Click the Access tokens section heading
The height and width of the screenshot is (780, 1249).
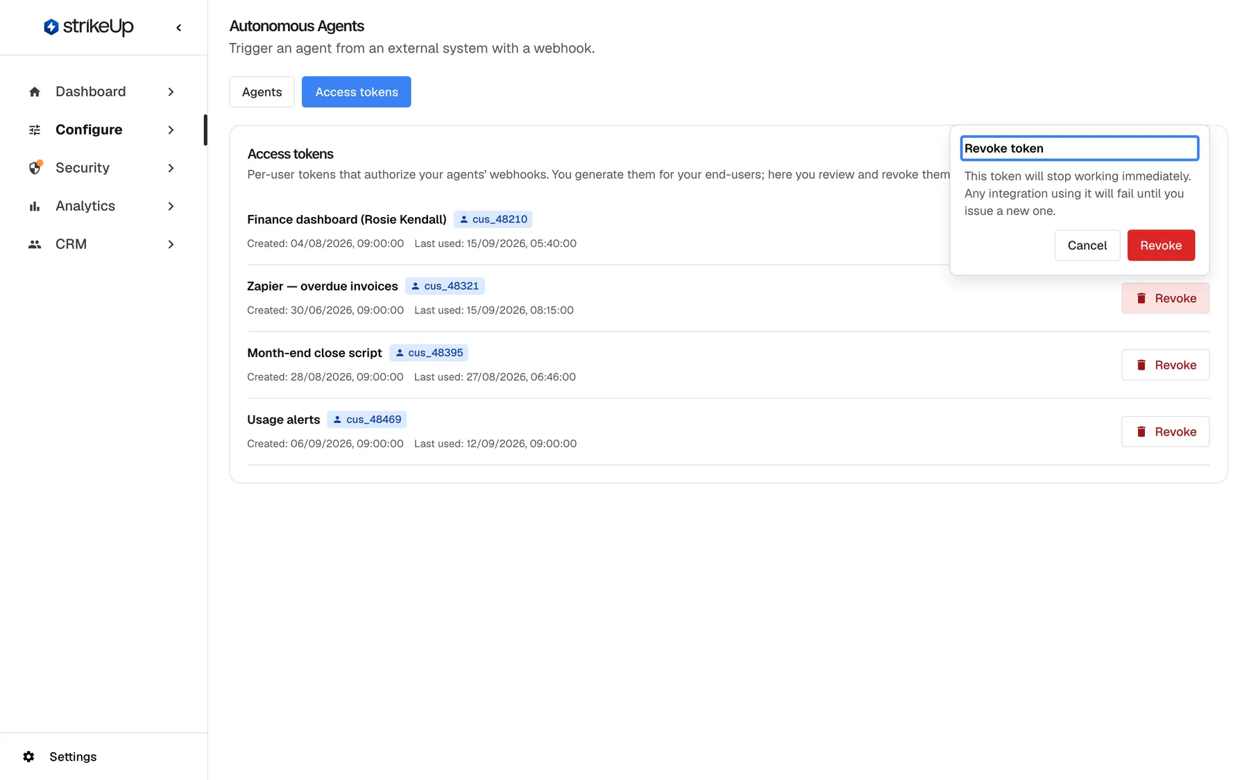(x=290, y=154)
